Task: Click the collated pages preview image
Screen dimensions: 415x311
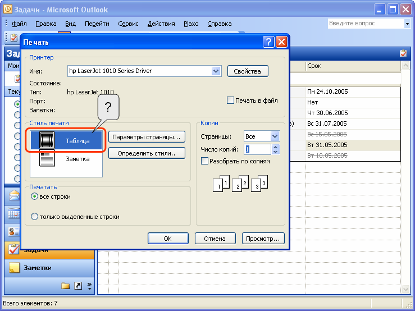Action: click(240, 183)
